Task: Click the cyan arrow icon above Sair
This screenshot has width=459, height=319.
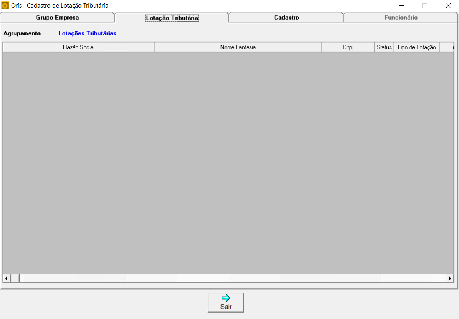Action: click(x=226, y=298)
